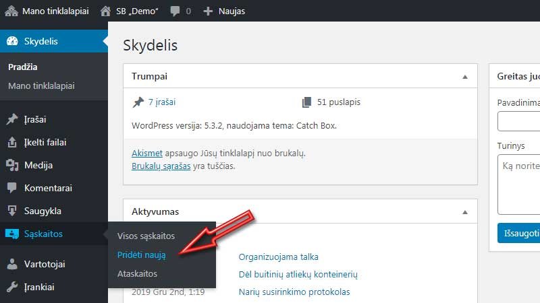Image resolution: width=540 pixels, height=303 pixels.
Task: Click the Greitas juodraštis panel header
Action: click(514, 76)
